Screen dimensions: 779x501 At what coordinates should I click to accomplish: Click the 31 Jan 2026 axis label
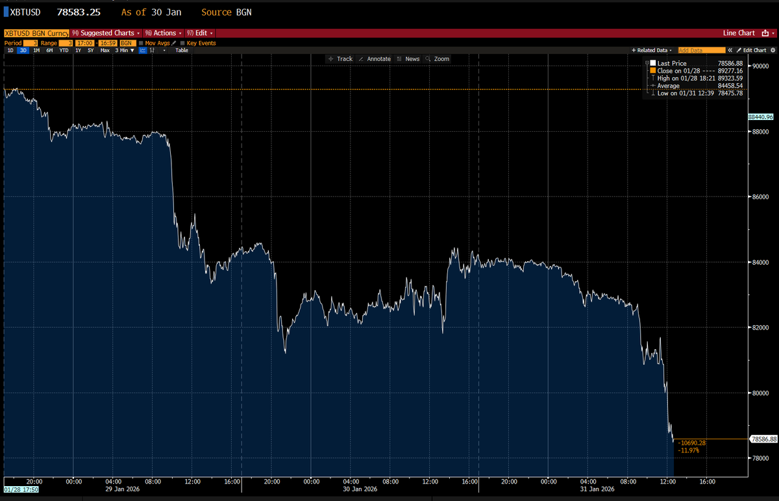pyautogui.click(x=597, y=488)
